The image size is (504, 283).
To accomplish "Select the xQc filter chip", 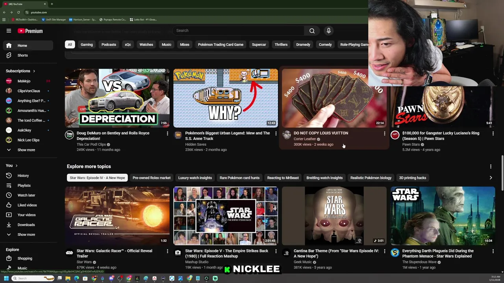I will [x=128, y=44].
